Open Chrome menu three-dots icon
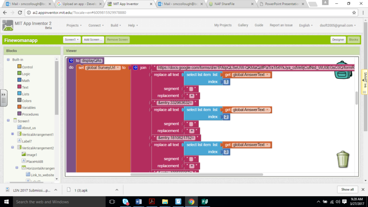The image size is (368, 207). pyautogui.click(x=363, y=13)
